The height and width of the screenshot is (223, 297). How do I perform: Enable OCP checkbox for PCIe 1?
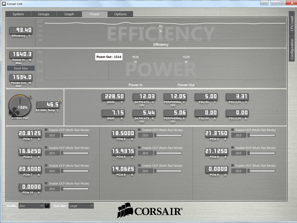[x=46, y=130]
